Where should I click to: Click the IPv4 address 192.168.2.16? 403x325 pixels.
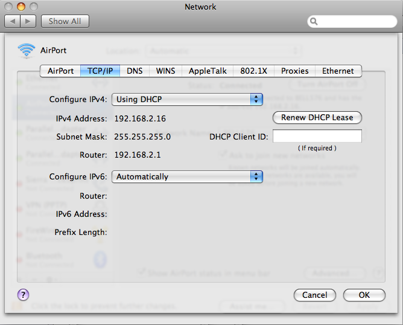point(140,118)
